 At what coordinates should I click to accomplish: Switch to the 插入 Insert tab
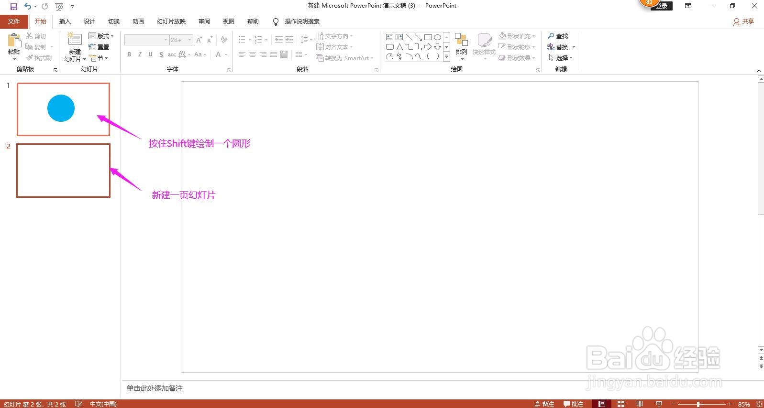click(65, 21)
